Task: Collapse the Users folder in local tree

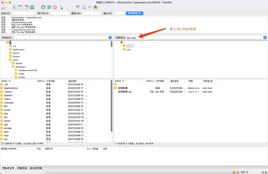Action: click(x=6, y=60)
